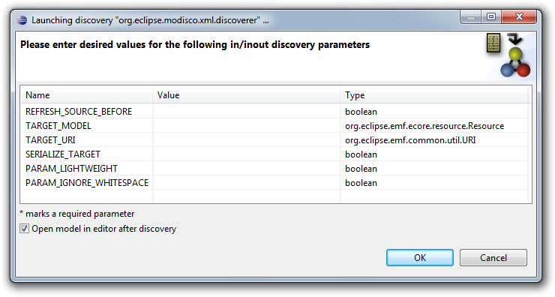Select the REFRESH_SOURCE_BEFORE parameter row

coord(276,112)
